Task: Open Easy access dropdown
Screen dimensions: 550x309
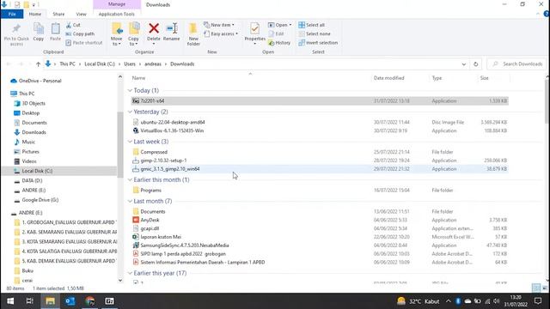Action: click(x=221, y=34)
